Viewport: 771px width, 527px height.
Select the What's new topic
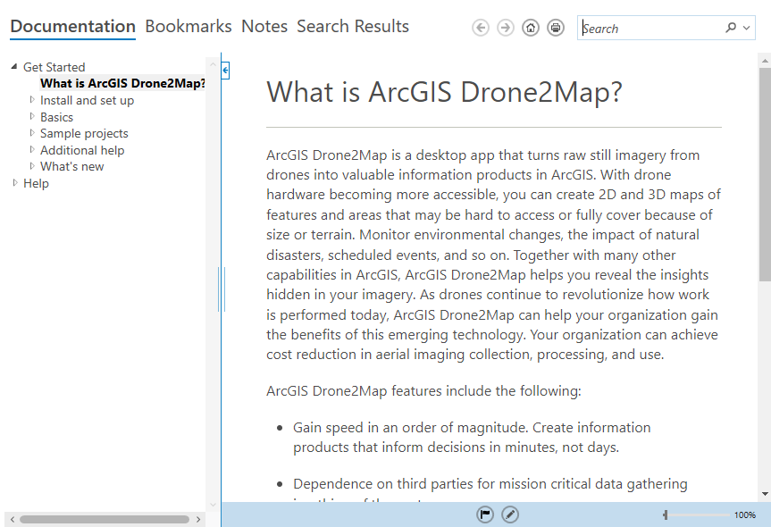click(71, 166)
